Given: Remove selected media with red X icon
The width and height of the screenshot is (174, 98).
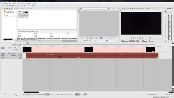Looking at the screenshot, I should pyautogui.click(x=14, y=9).
